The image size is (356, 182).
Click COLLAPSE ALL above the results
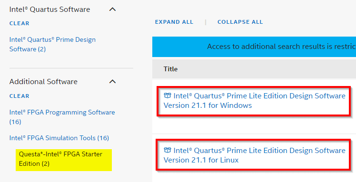click(x=240, y=22)
